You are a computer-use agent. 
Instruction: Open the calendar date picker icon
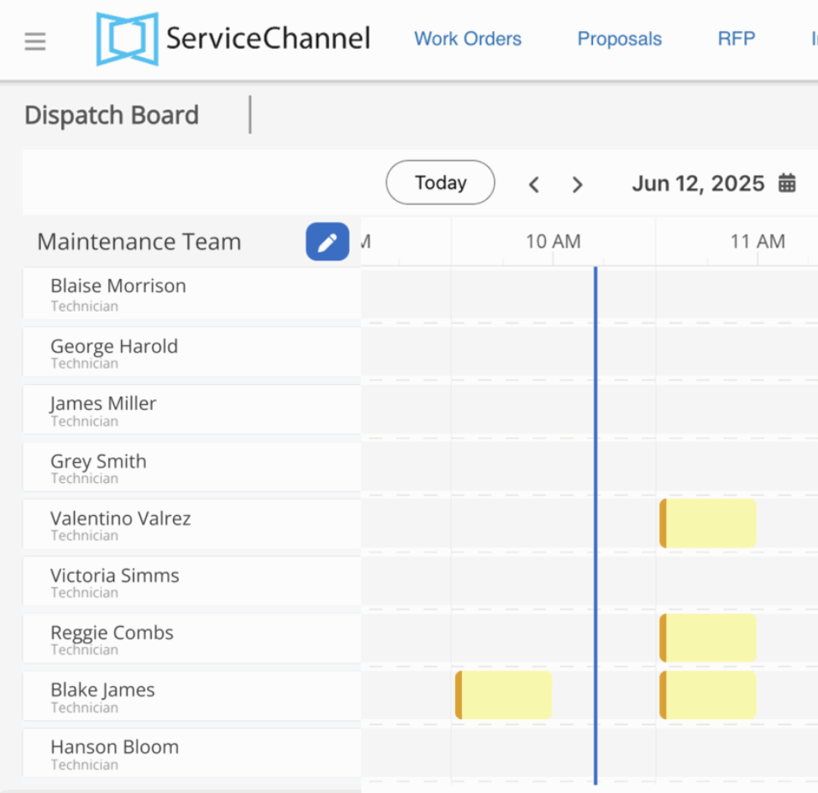pyautogui.click(x=787, y=183)
